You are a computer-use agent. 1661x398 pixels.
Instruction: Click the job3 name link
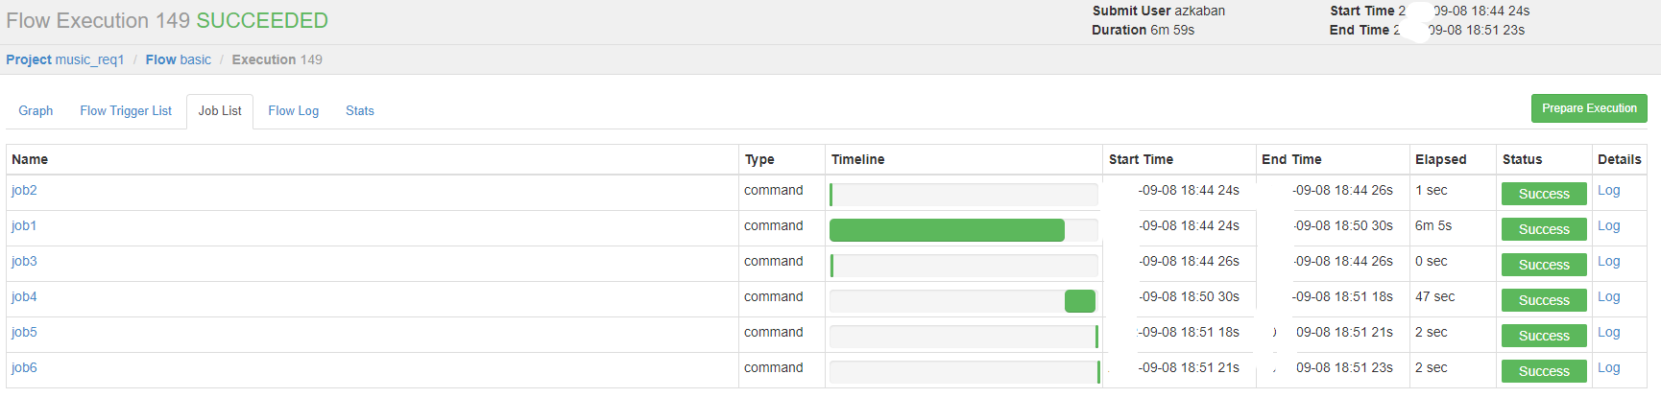pyautogui.click(x=24, y=261)
